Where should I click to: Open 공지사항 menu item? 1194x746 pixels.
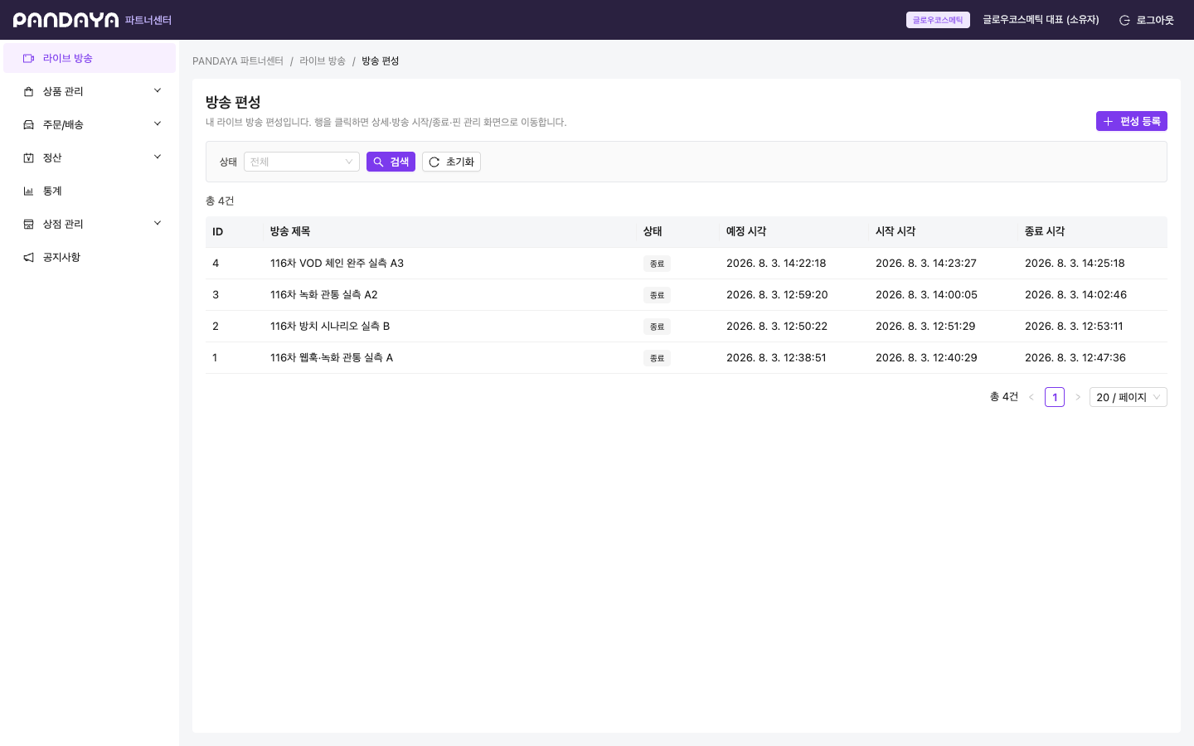pyautogui.click(x=90, y=257)
